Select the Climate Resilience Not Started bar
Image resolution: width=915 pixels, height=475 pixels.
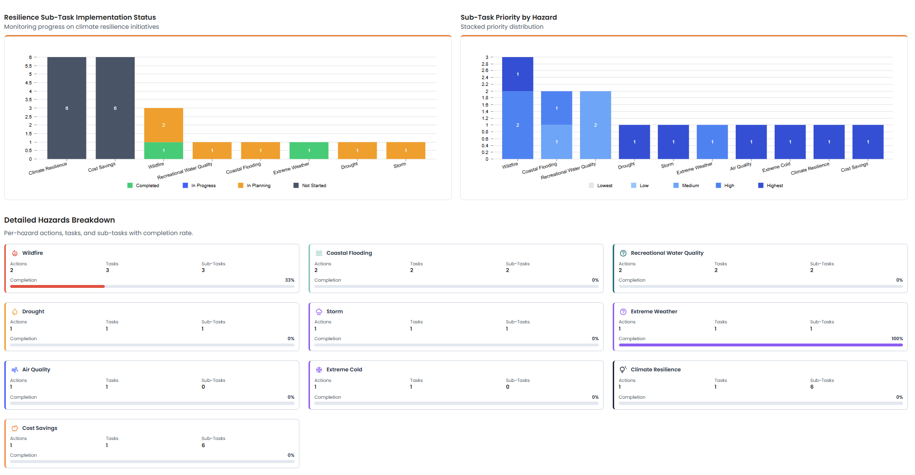point(67,108)
